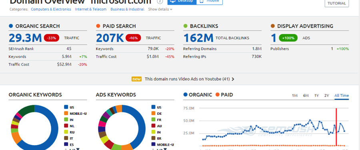Click the red vertical marker on traffic chart
The image size is (360, 150).
(336, 127)
